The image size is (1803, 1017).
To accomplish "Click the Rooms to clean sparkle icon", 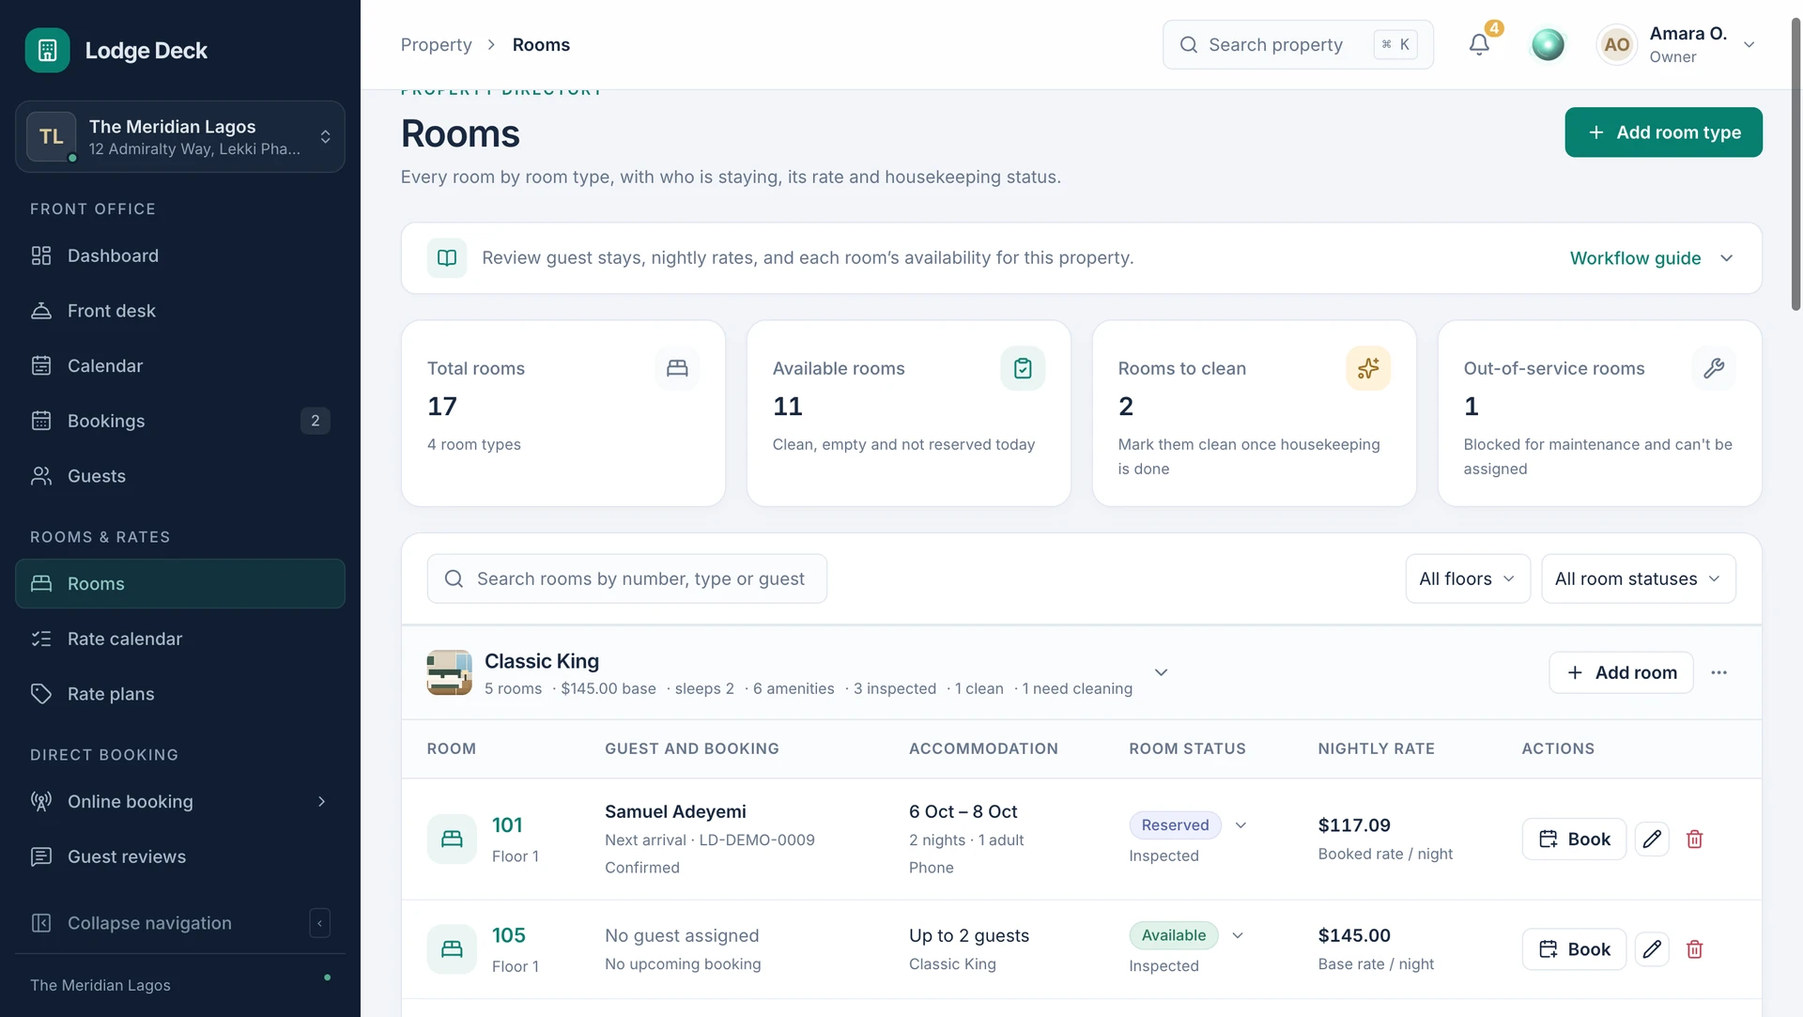I will tap(1368, 368).
